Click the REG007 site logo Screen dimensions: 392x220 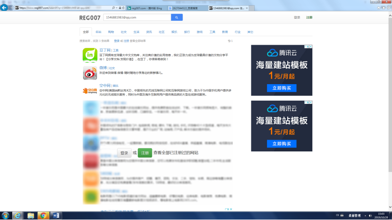(x=90, y=18)
